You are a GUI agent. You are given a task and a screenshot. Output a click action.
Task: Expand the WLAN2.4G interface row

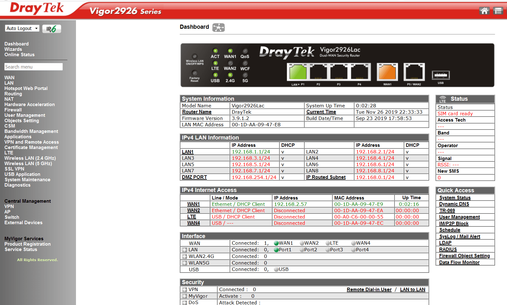coord(184,256)
